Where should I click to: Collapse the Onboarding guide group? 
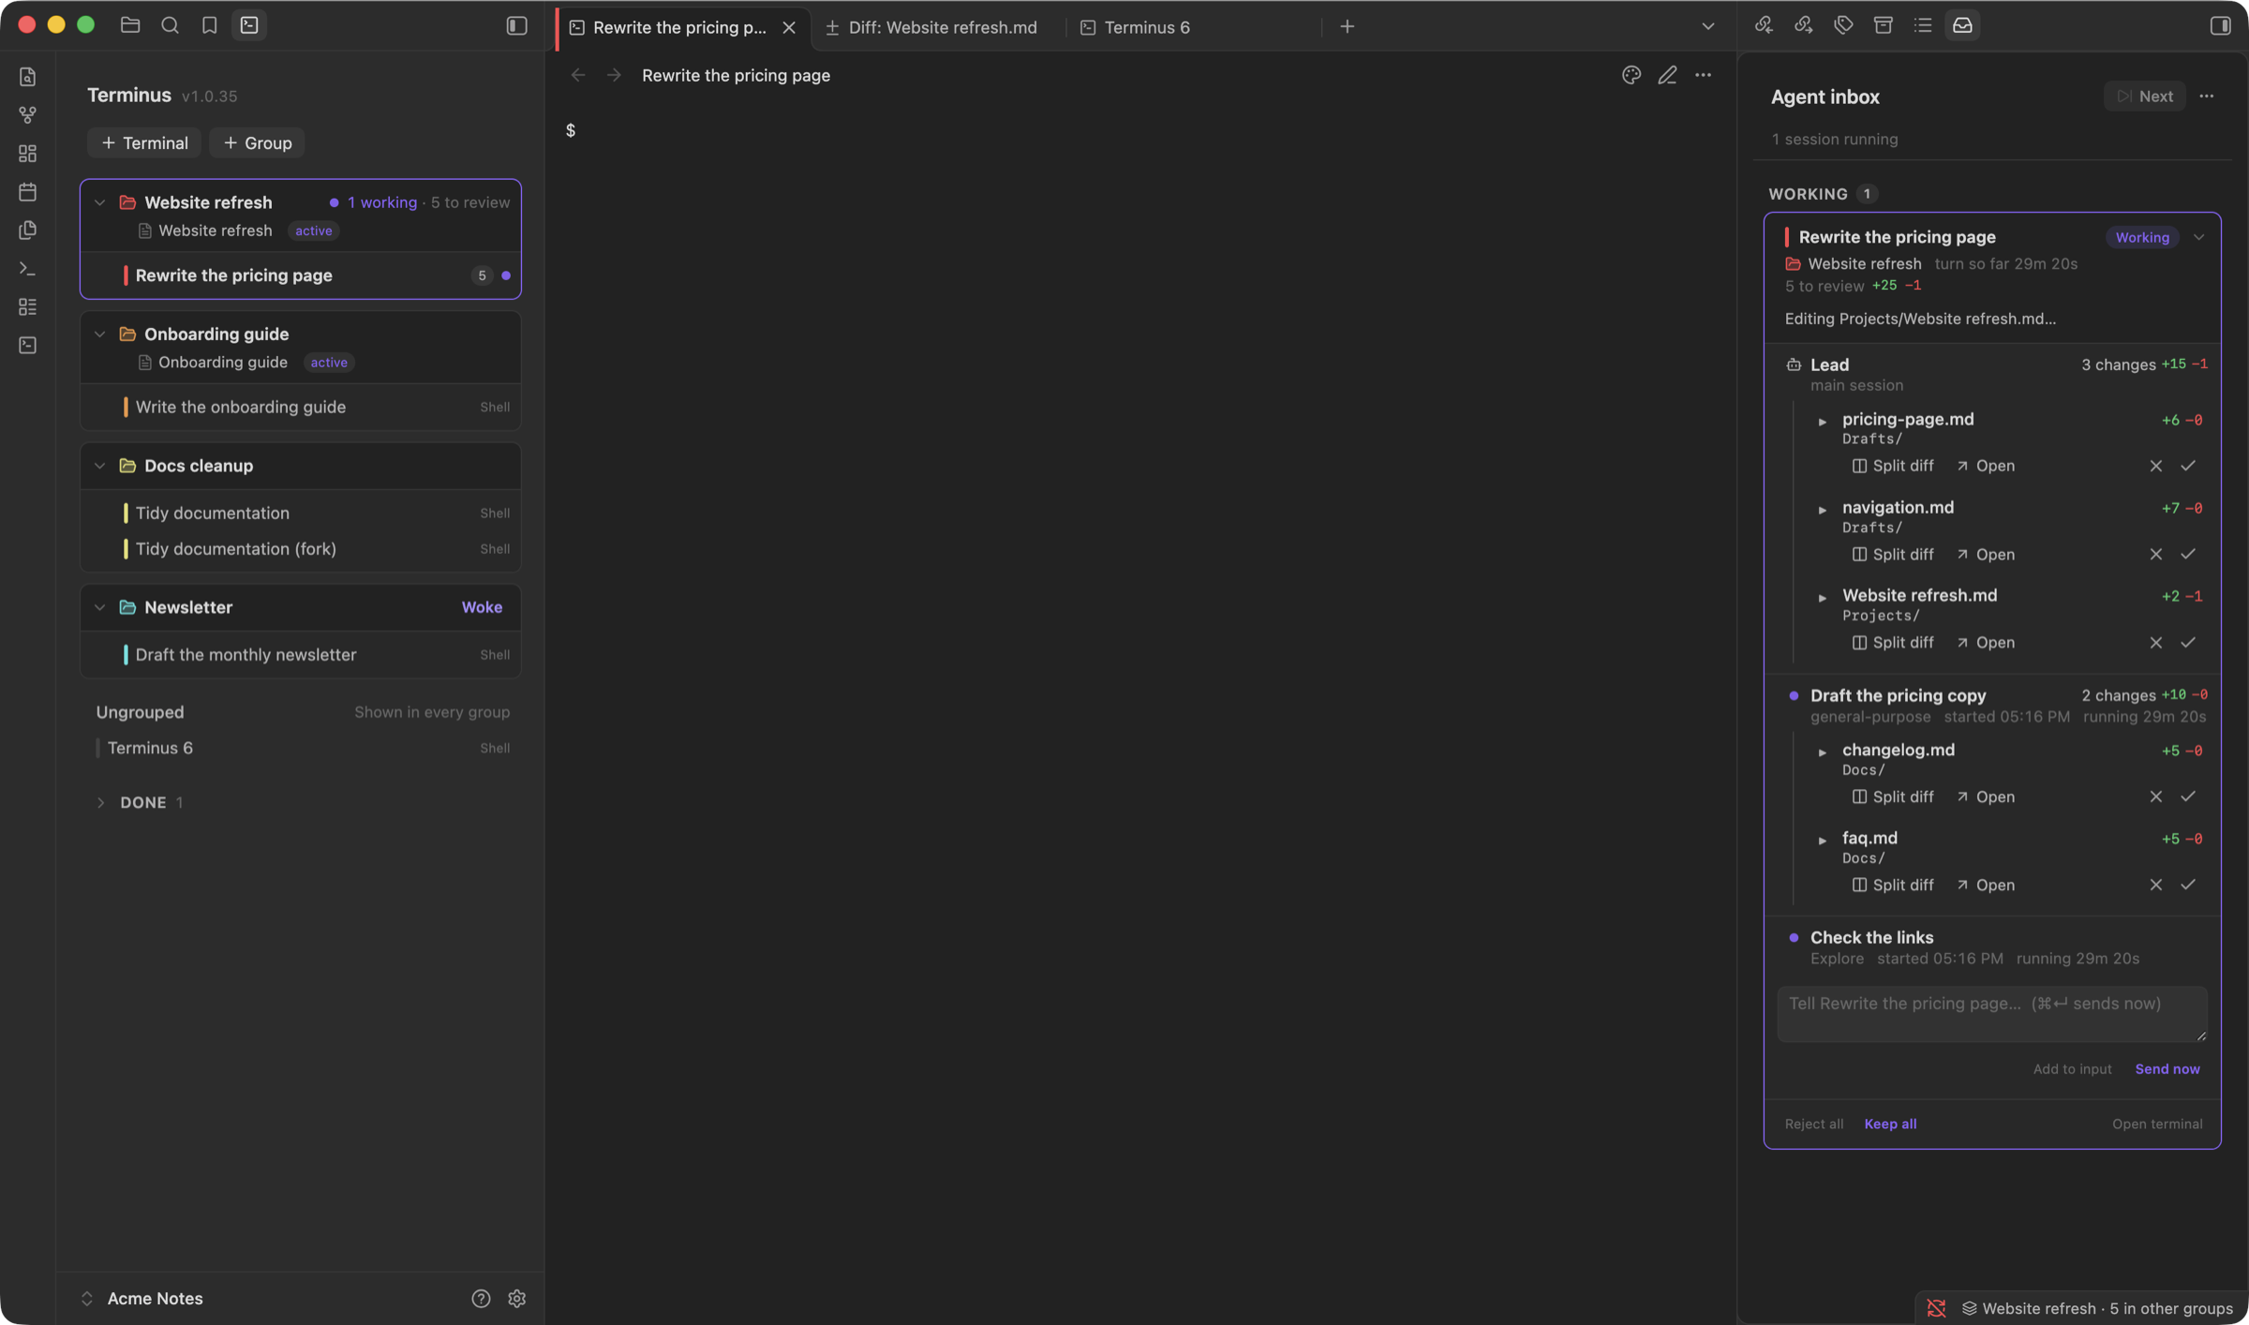coord(99,334)
